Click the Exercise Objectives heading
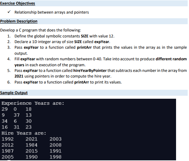This screenshot has height=161, width=189. 18,3
